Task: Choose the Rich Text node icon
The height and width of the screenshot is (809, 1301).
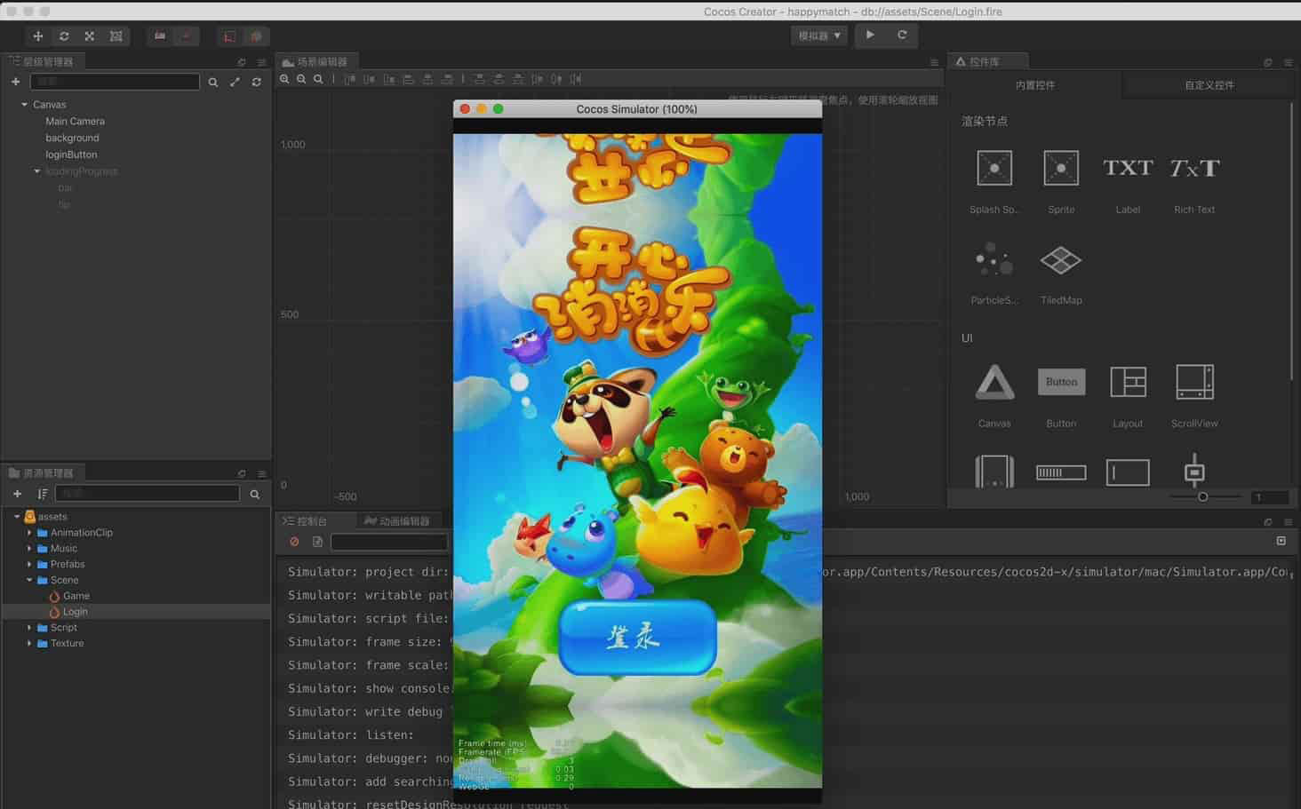Action: (x=1193, y=169)
